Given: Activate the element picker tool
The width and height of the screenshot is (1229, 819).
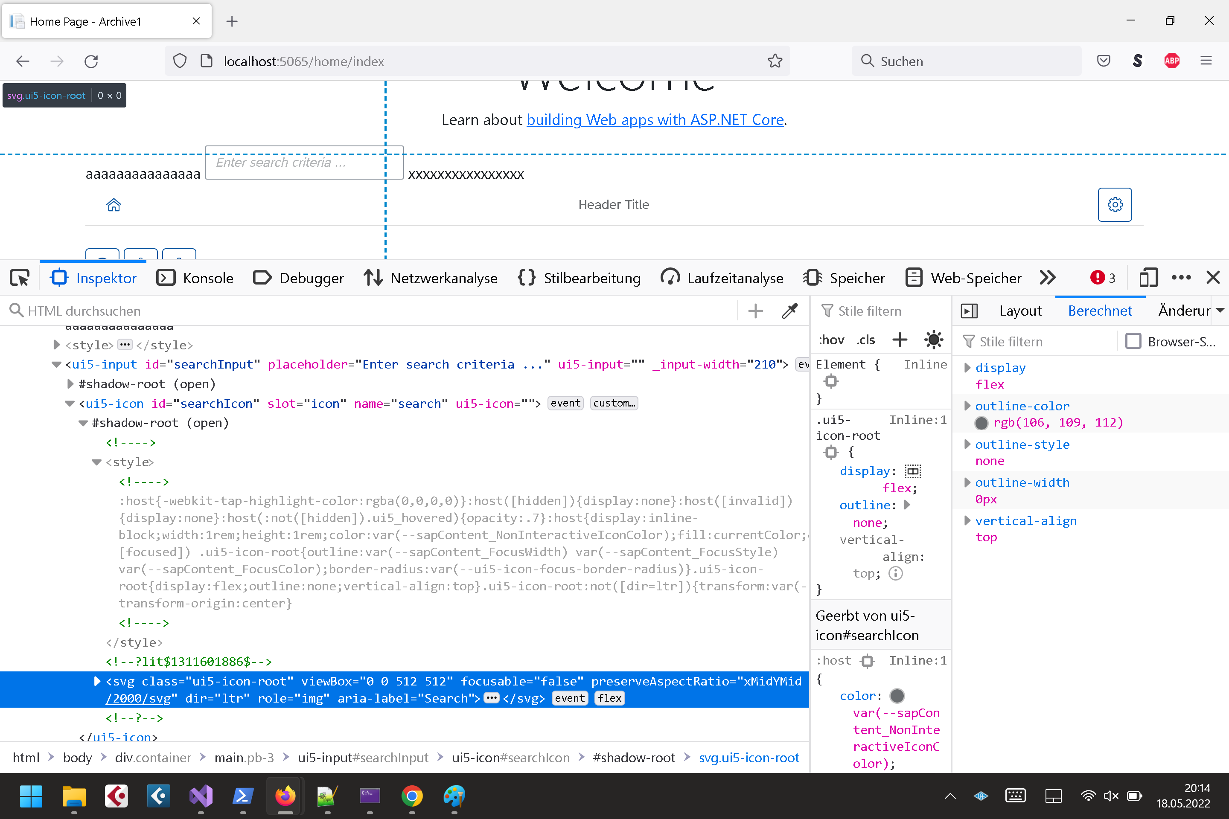Looking at the screenshot, I should pyautogui.click(x=20, y=278).
